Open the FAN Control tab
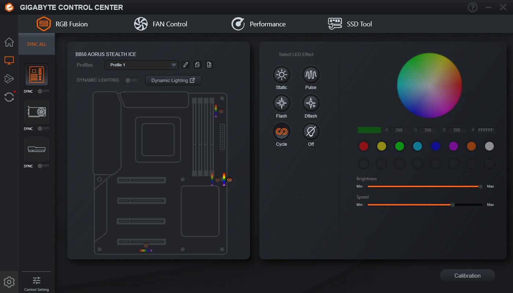513x293 pixels. click(x=160, y=24)
